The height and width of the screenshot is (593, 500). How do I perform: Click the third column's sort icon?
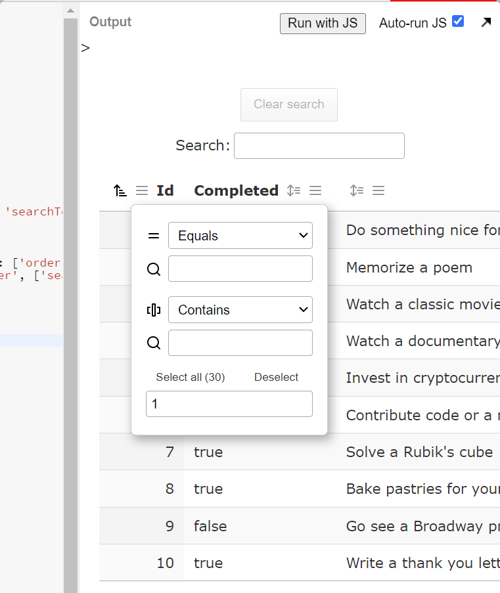pos(356,191)
